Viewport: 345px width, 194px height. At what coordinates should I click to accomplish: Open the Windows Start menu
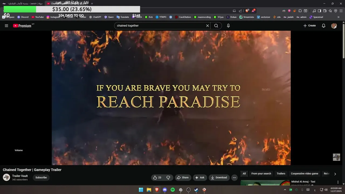(141, 190)
